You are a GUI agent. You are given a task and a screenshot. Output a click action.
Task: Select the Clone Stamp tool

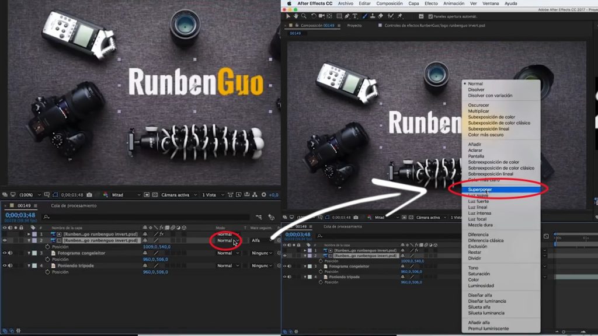373,16
